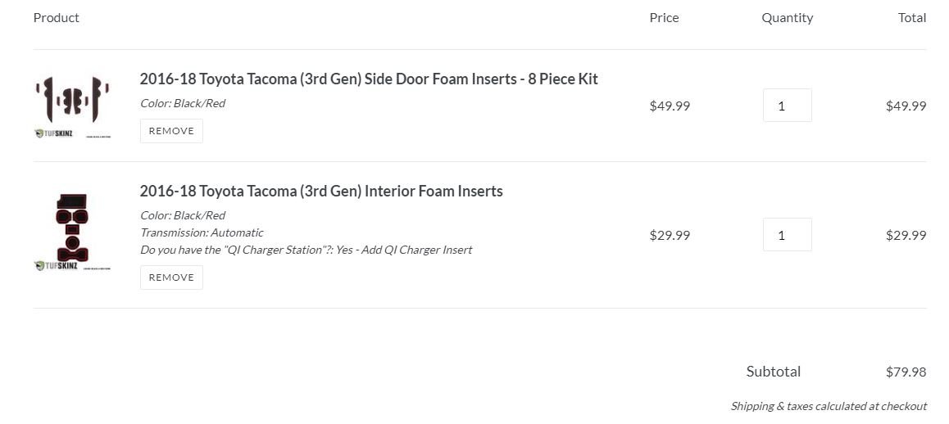Open the Side Door Foam Inserts product thumbnail
949x424 pixels.
tap(73, 106)
